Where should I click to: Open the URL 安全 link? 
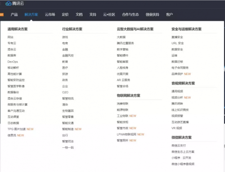click(x=178, y=43)
